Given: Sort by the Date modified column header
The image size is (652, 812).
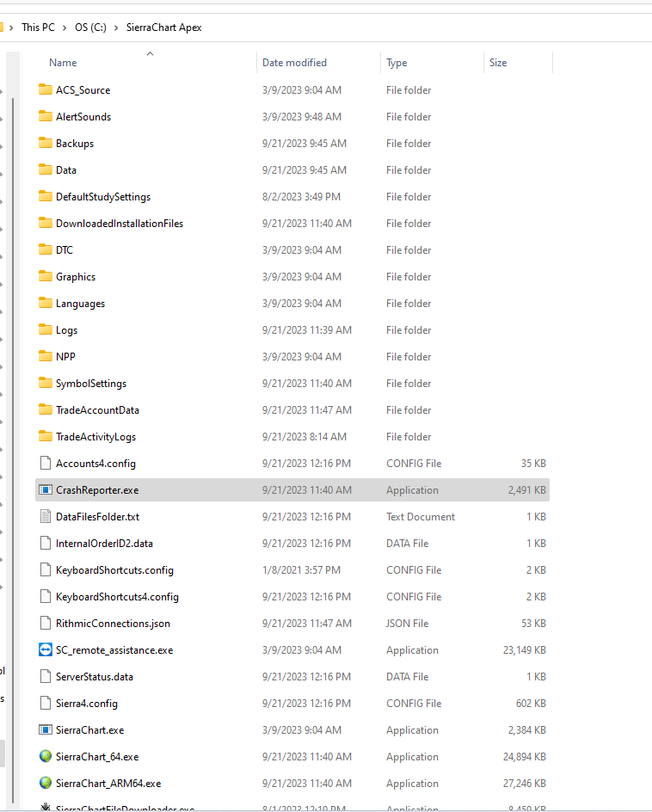Looking at the screenshot, I should pos(294,63).
